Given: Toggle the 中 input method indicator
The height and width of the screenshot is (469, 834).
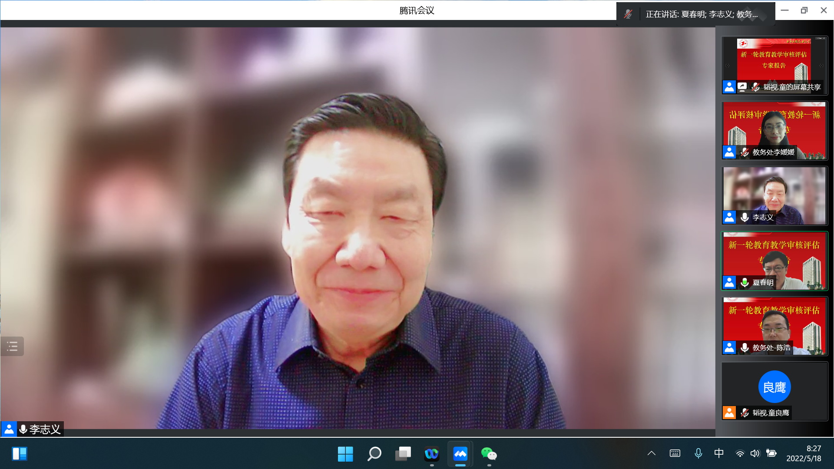Looking at the screenshot, I should [x=719, y=453].
